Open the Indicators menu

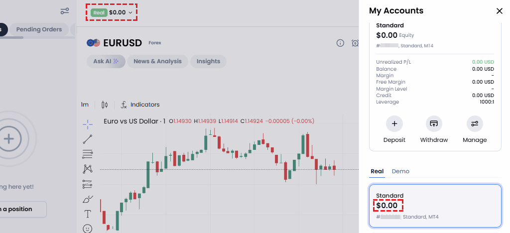coord(140,105)
